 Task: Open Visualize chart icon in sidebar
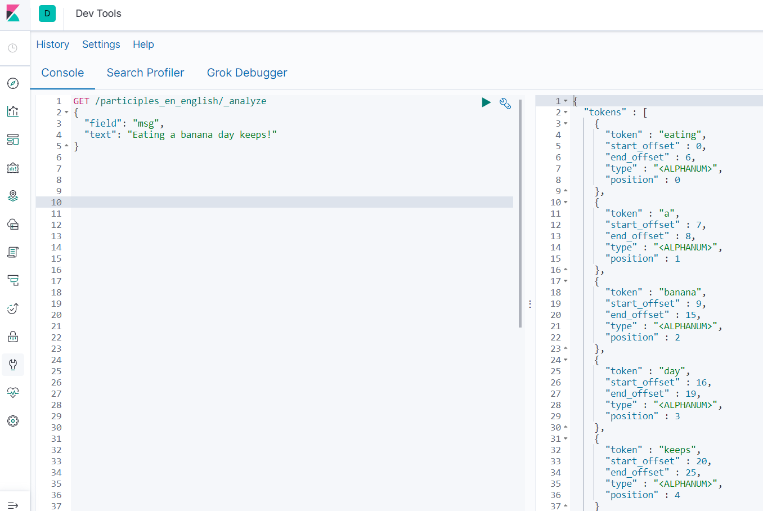[13, 111]
